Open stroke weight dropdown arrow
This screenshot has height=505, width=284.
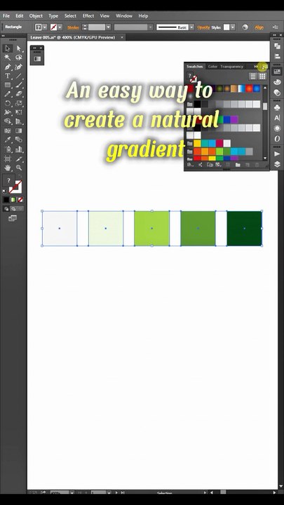(109, 27)
